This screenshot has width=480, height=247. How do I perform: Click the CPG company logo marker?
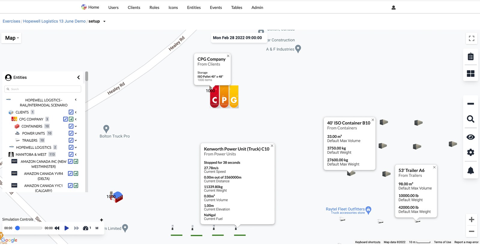tap(224, 97)
